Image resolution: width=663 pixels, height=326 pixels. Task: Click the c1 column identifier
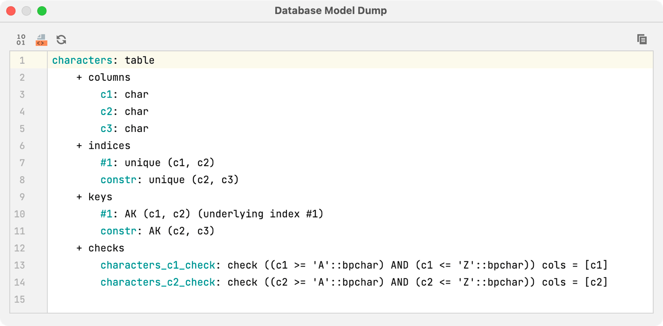[105, 94]
